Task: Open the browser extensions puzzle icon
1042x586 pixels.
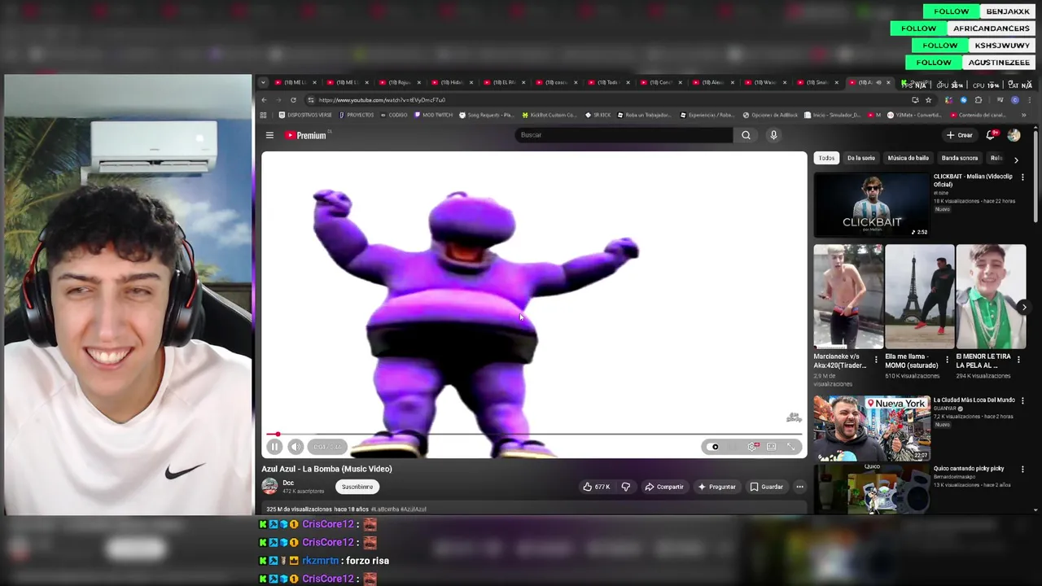Action: 979,100
